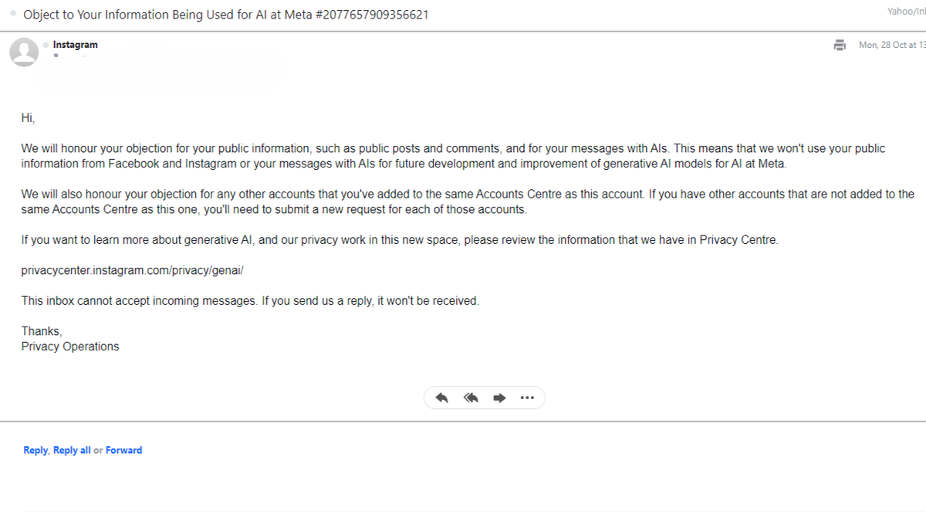Click the Instagram sender name

75,45
